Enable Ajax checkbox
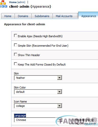Screen dimensions: 98x127 16,35
